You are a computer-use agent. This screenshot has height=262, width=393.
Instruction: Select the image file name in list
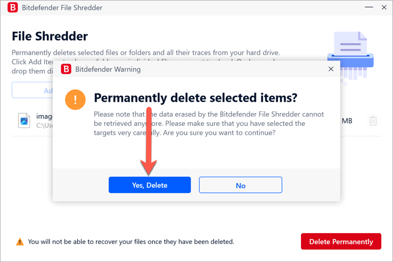pos(44,116)
